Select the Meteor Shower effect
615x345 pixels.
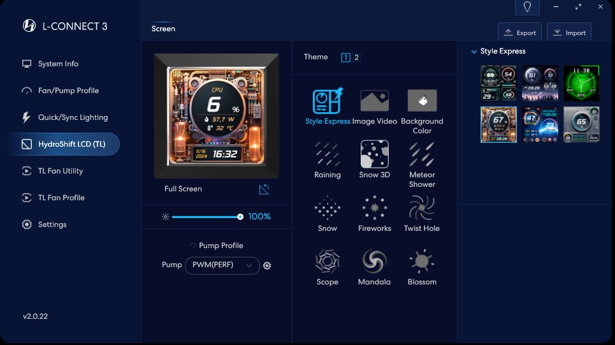click(422, 154)
